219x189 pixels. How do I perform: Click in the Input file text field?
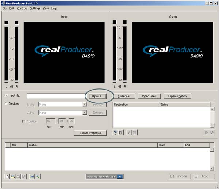(x=57, y=96)
